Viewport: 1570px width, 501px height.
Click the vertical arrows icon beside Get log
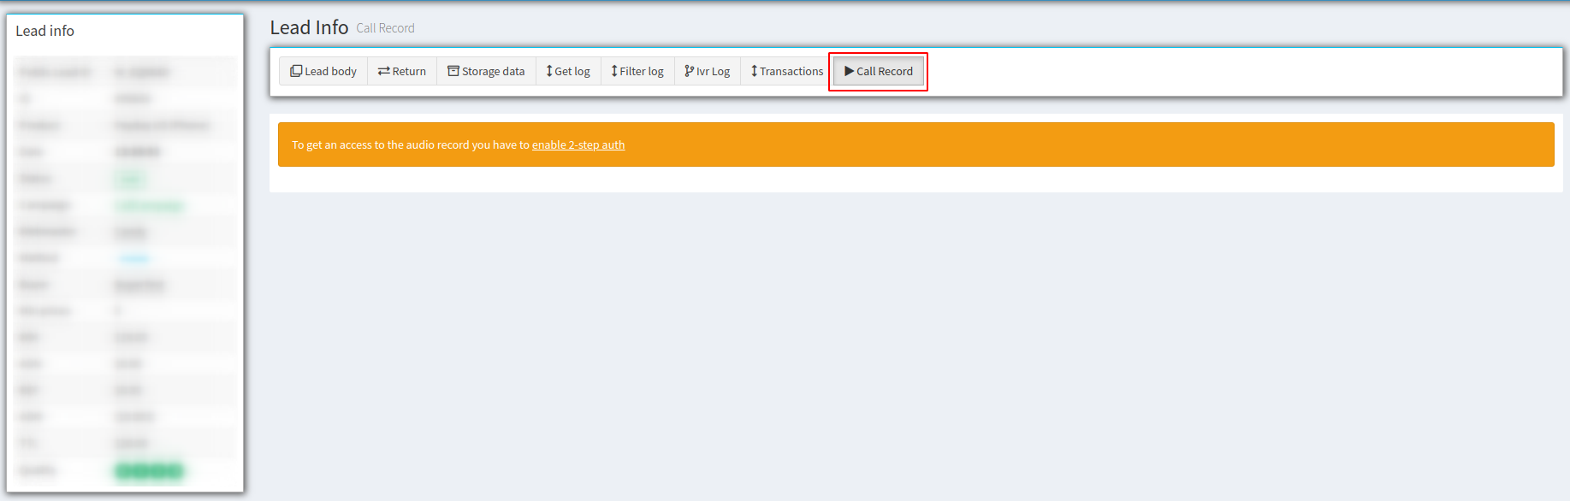[x=549, y=71]
